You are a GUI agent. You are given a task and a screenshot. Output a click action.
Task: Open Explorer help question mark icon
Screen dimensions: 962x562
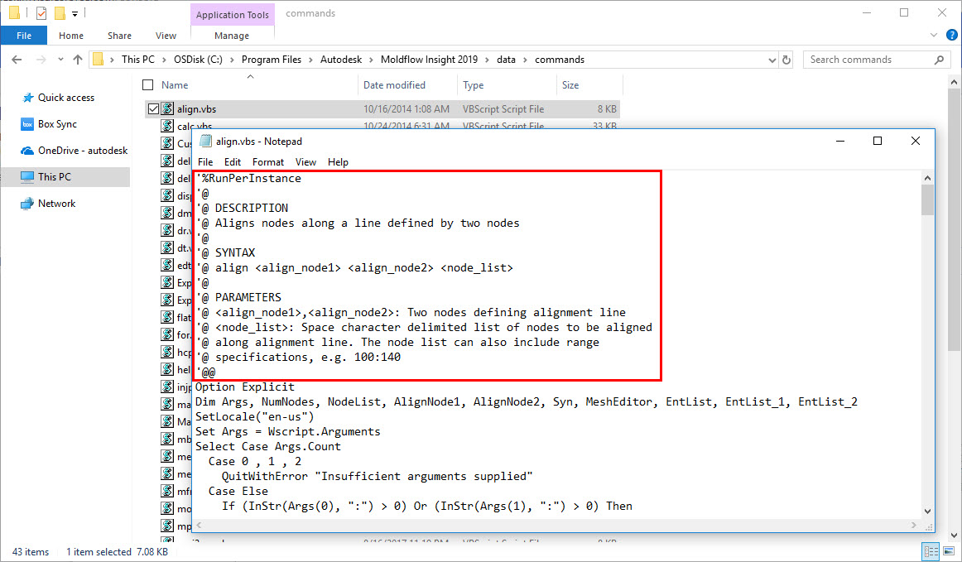point(951,35)
